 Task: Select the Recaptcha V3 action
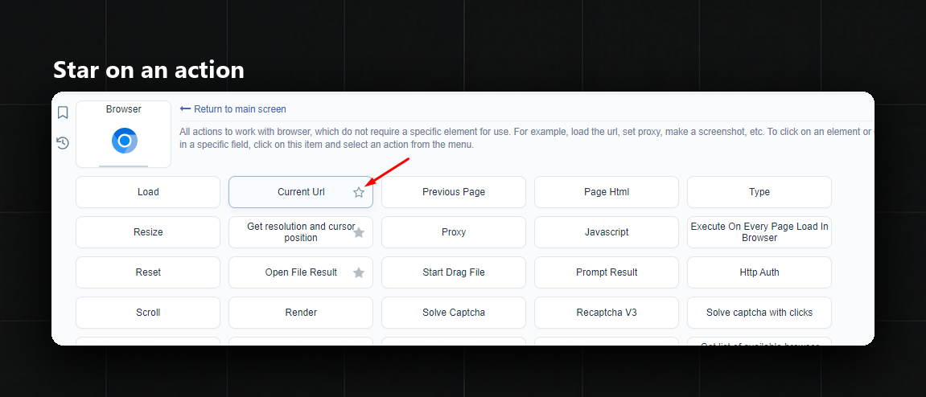point(607,312)
